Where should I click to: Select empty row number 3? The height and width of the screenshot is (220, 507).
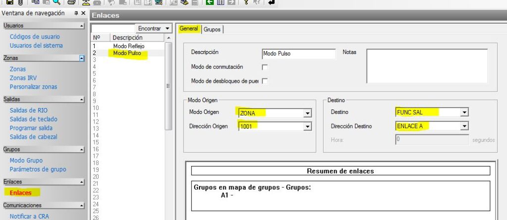pyautogui.click(x=128, y=60)
